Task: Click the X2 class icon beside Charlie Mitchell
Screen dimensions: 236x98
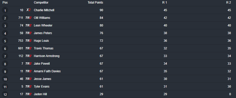Action: [x=28, y=10]
